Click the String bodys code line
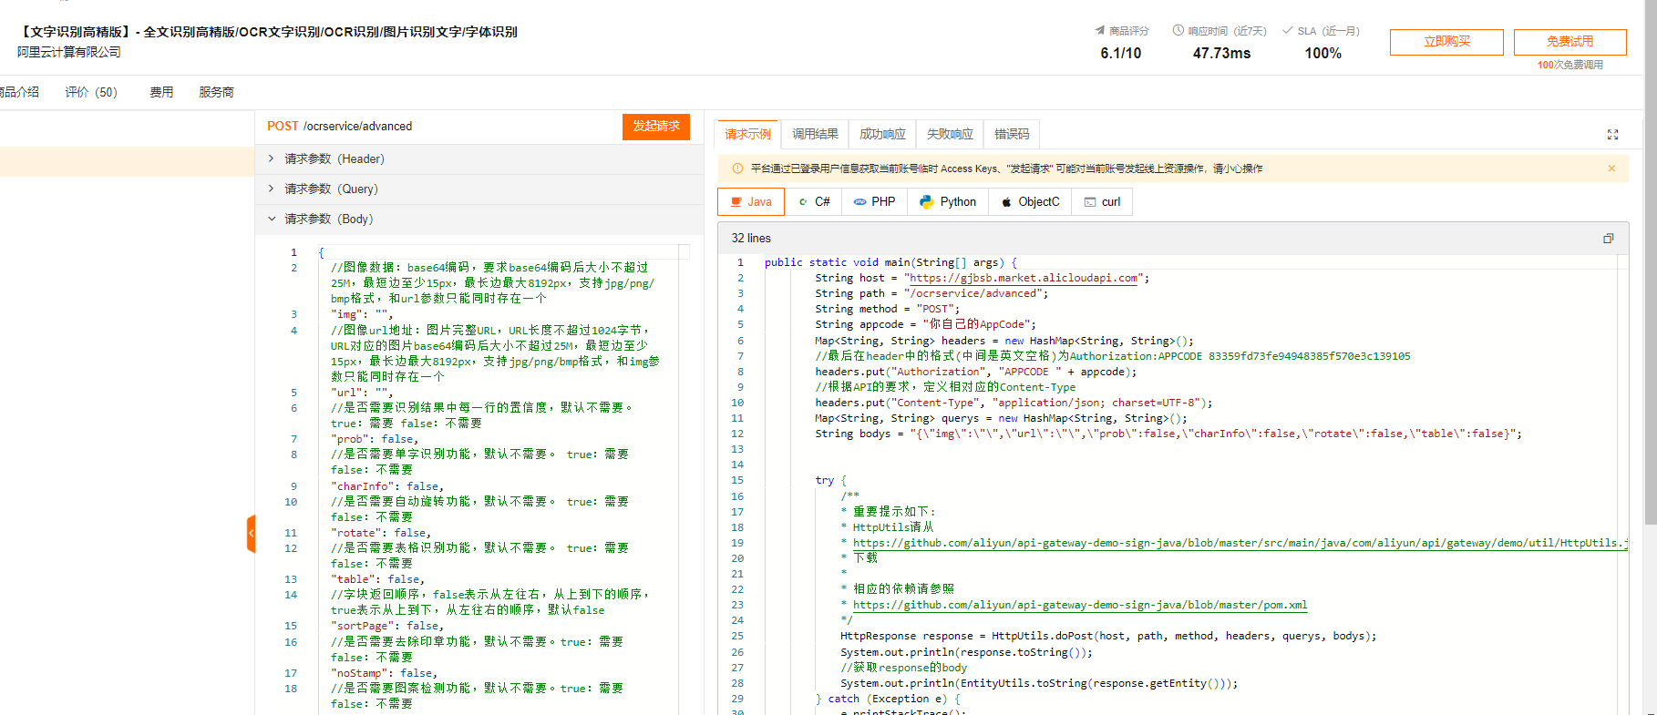This screenshot has height=715, width=1657. pyautogui.click(x=1168, y=434)
